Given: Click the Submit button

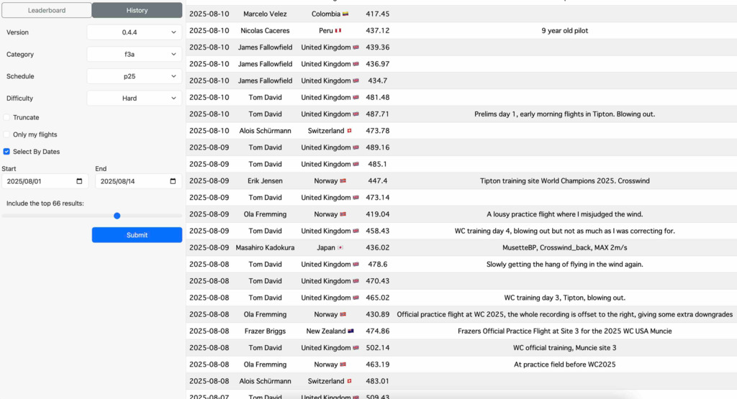Looking at the screenshot, I should pyautogui.click(x=137, y=235).
